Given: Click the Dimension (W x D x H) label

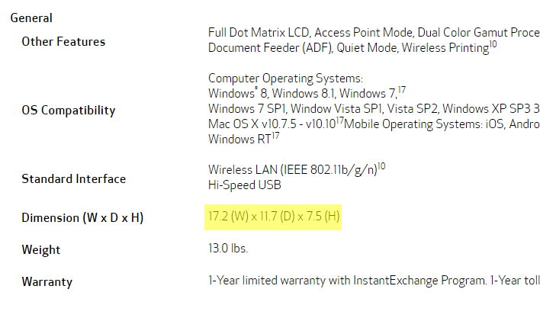Looking at the screenshot, I should point(82,218).
